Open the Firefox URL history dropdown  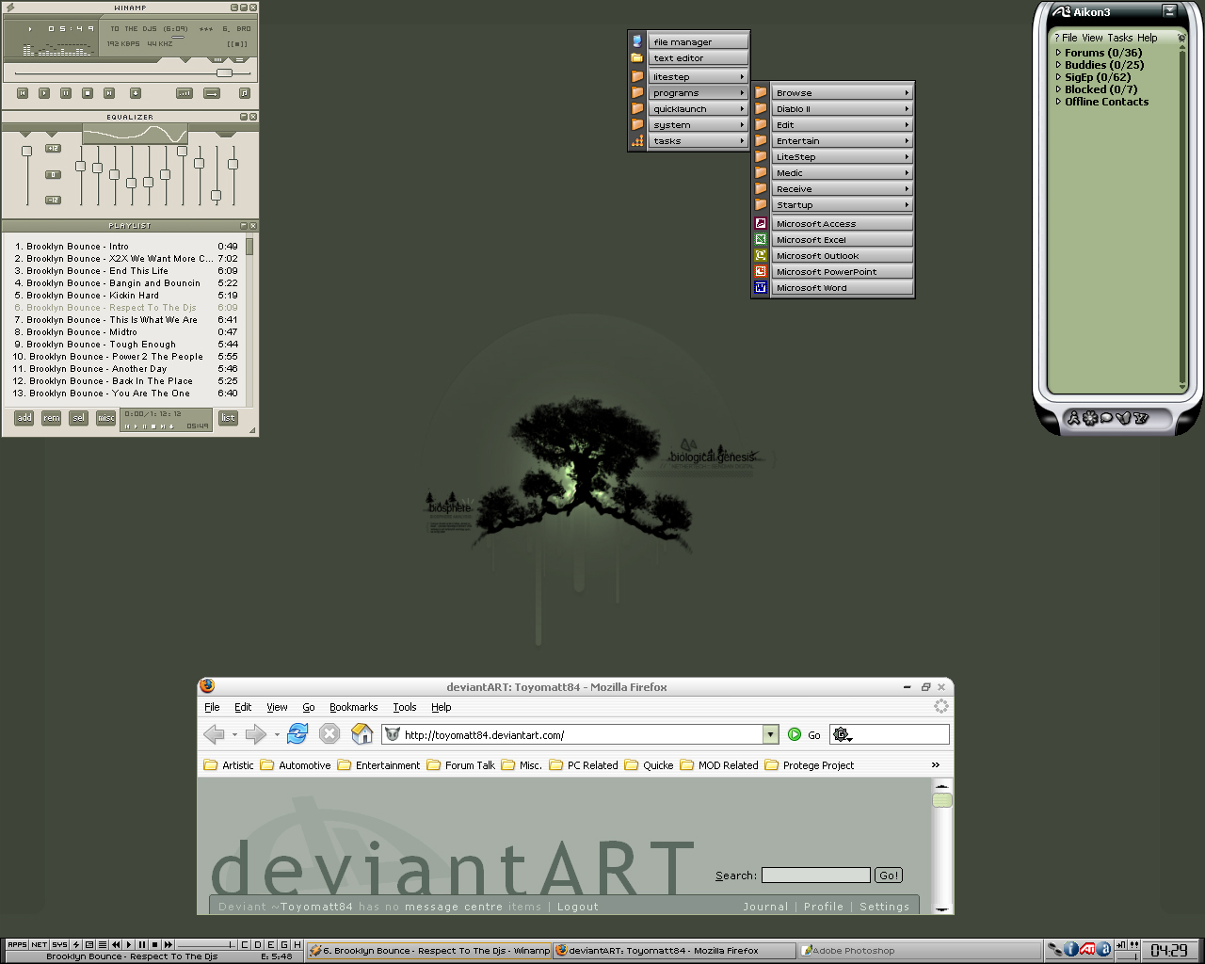pyautogui.click(x=771, y=735)
